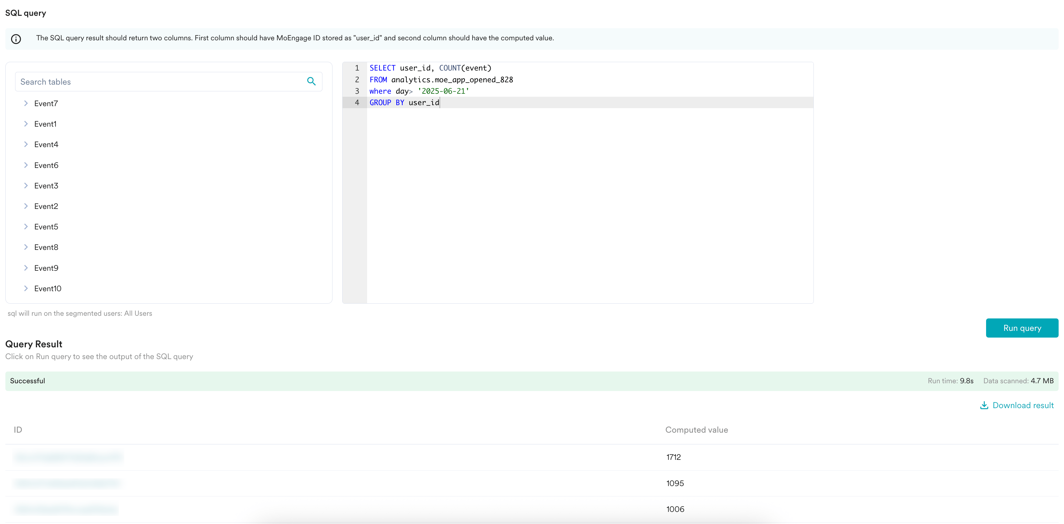Screen dimensions: 1064x524
Task: Click the computed value 1712
Action: (673, 457)
